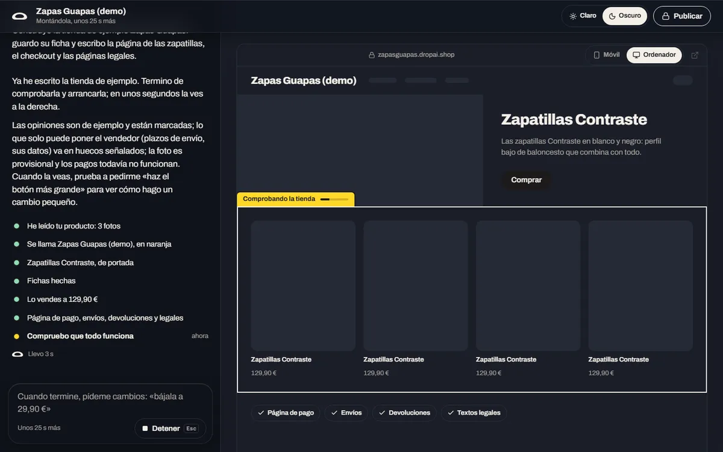
Task: Select the Ordenador preview mode
Action: 654,55
